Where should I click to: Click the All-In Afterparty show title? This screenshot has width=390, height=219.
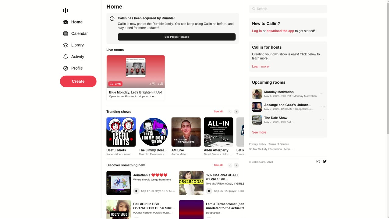(216, 150)
